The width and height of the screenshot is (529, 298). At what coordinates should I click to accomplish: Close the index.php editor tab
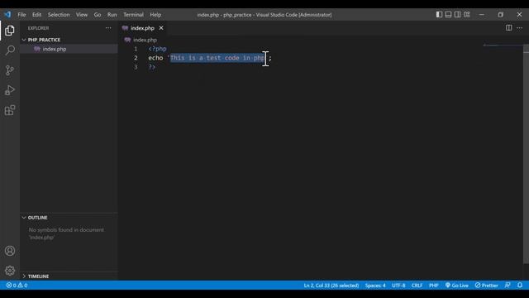(x=161, y=28)
